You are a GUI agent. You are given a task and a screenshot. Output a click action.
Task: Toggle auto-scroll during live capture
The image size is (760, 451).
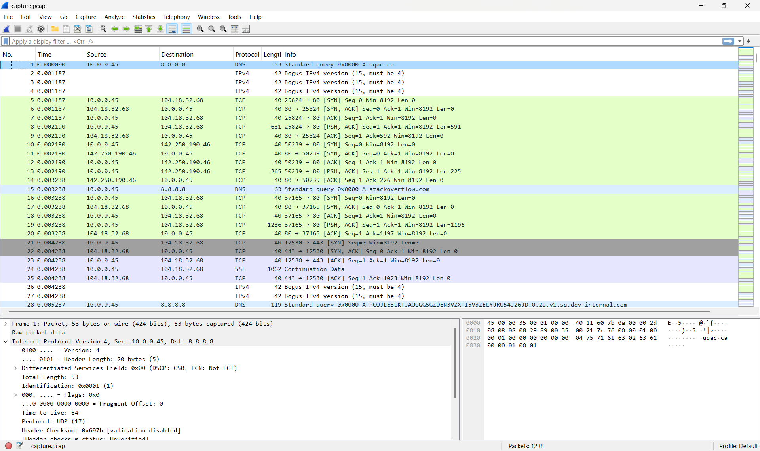[172, 29]
